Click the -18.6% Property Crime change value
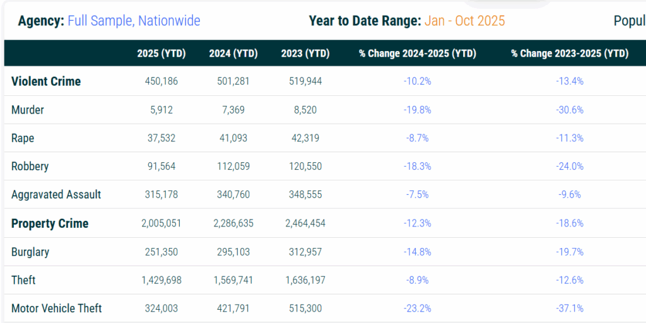Screen dimensions: 646x323 pos(570,223)
